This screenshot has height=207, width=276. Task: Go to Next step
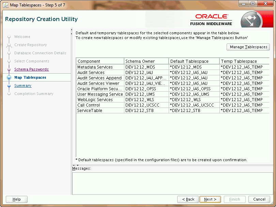click(x=210, y=199)
